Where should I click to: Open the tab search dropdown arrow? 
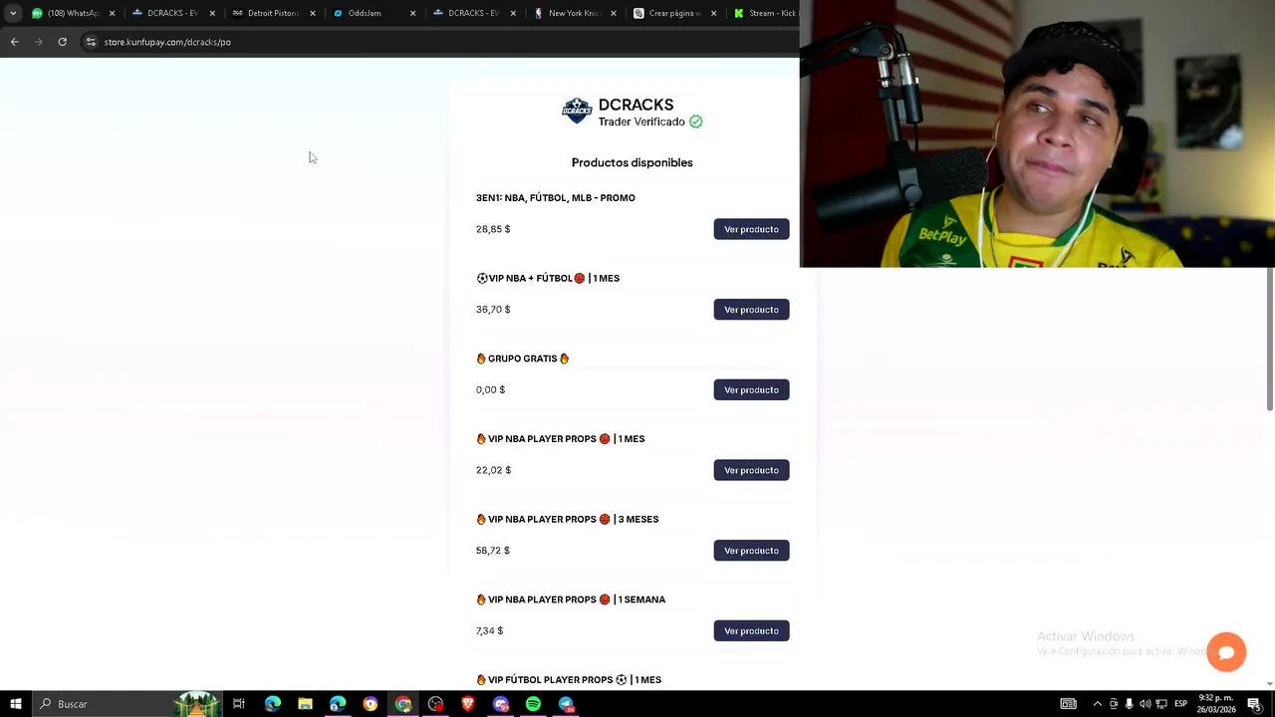[x=13, y=13]
